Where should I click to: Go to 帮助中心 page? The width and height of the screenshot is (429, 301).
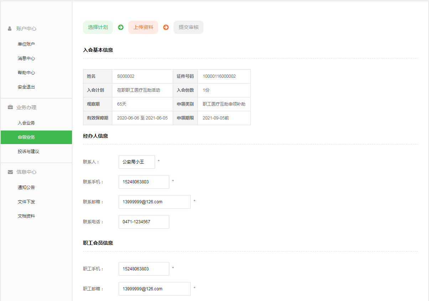tap(26, 73)
